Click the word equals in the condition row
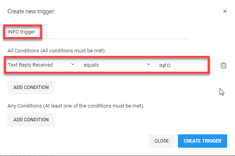 tap(91, 65)
